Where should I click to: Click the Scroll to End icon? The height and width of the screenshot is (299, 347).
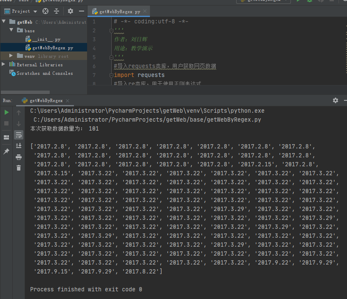19,146
